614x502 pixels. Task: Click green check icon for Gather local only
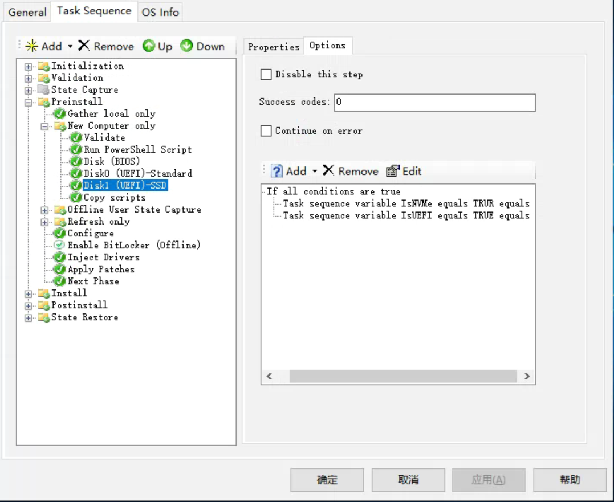click(x=59, y=114)
